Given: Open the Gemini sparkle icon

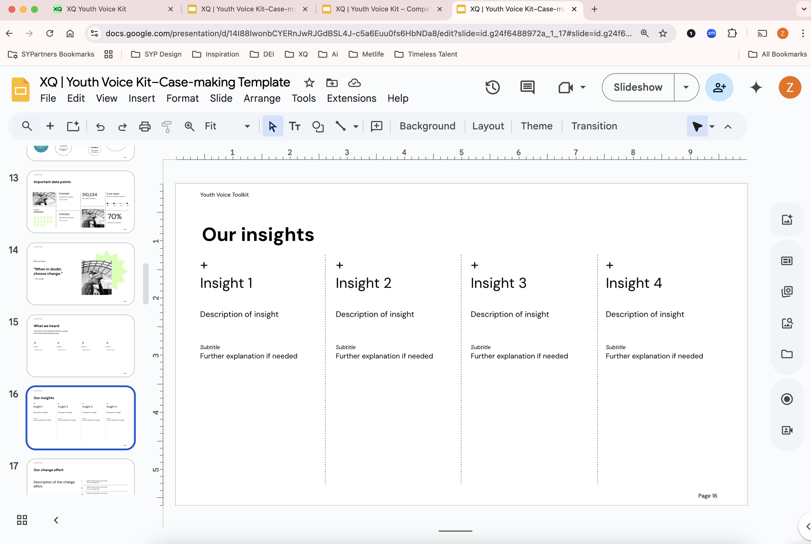Looking at the screenshot, I should [x=756, y=88].
